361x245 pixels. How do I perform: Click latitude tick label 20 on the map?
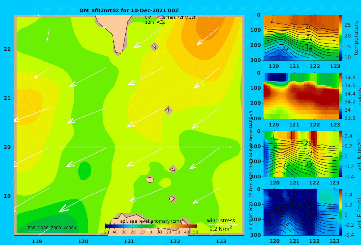coord(7,147)
